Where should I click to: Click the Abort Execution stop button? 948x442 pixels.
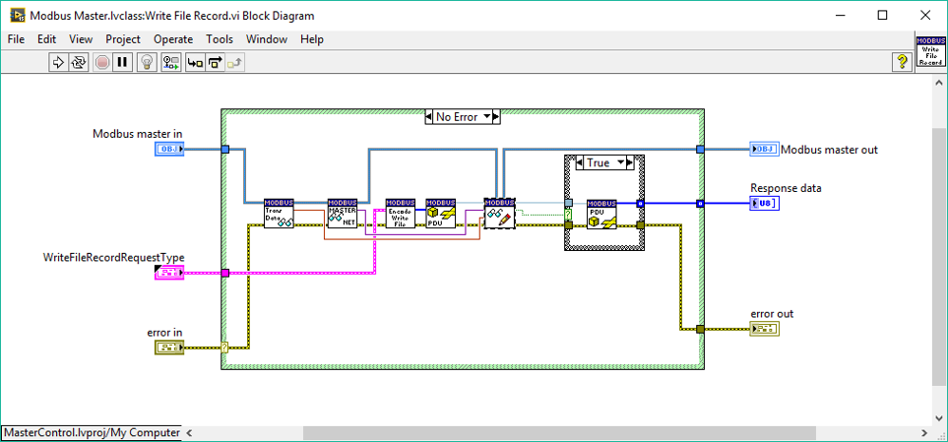tap(102, 62)
